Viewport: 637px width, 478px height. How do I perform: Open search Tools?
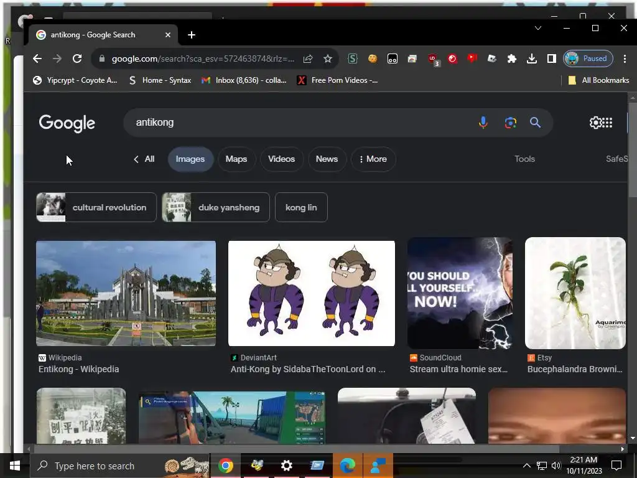[524, 159]
